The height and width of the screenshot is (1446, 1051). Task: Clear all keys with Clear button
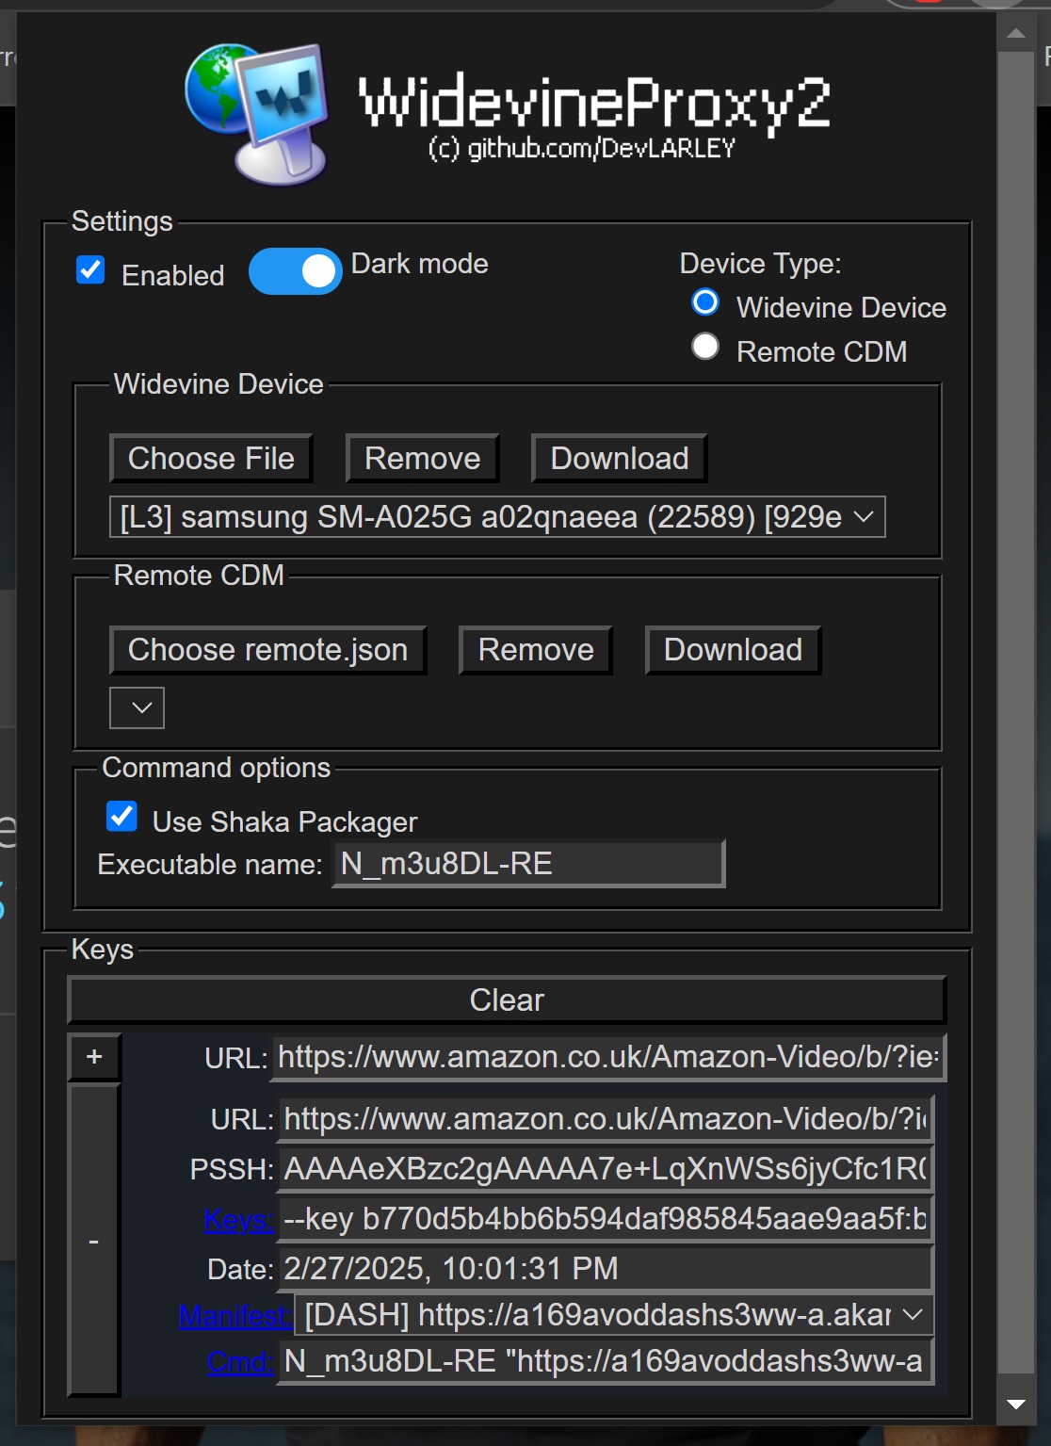(x=507, y=1000)
